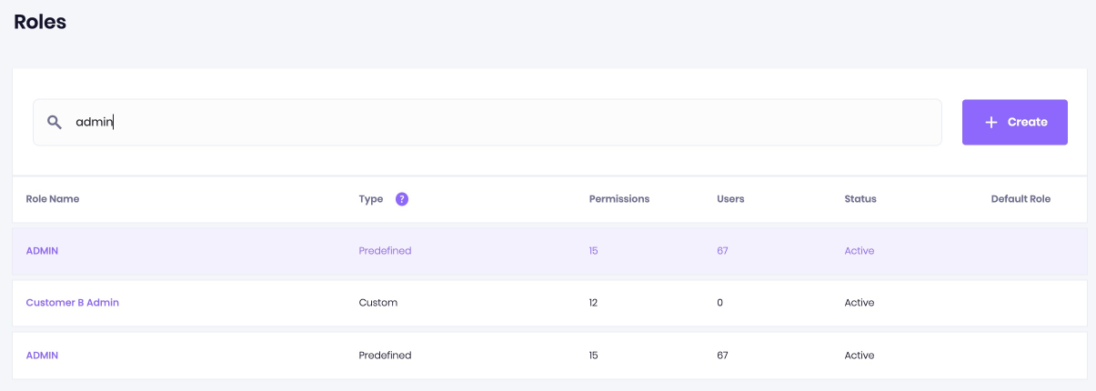The height and width of the screenshot is (391, 1096).
Task: Click the Roles page heading
Action: pos(40,22)
